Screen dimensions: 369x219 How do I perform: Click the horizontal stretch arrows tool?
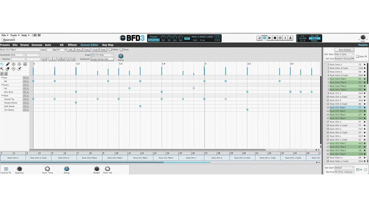25,64
